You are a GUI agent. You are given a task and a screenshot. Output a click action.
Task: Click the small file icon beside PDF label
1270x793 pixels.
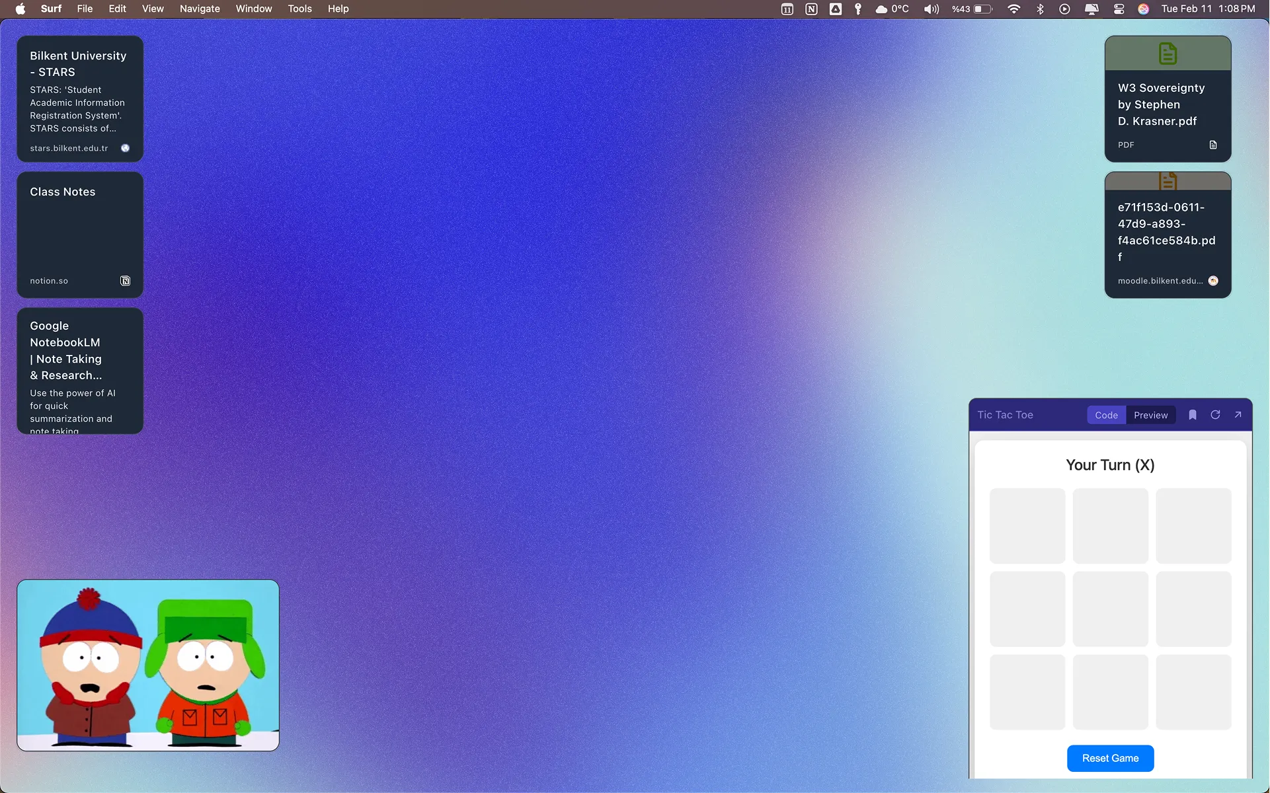pos(1213,145)
